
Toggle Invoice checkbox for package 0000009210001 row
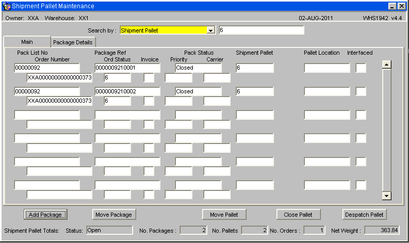149,78
